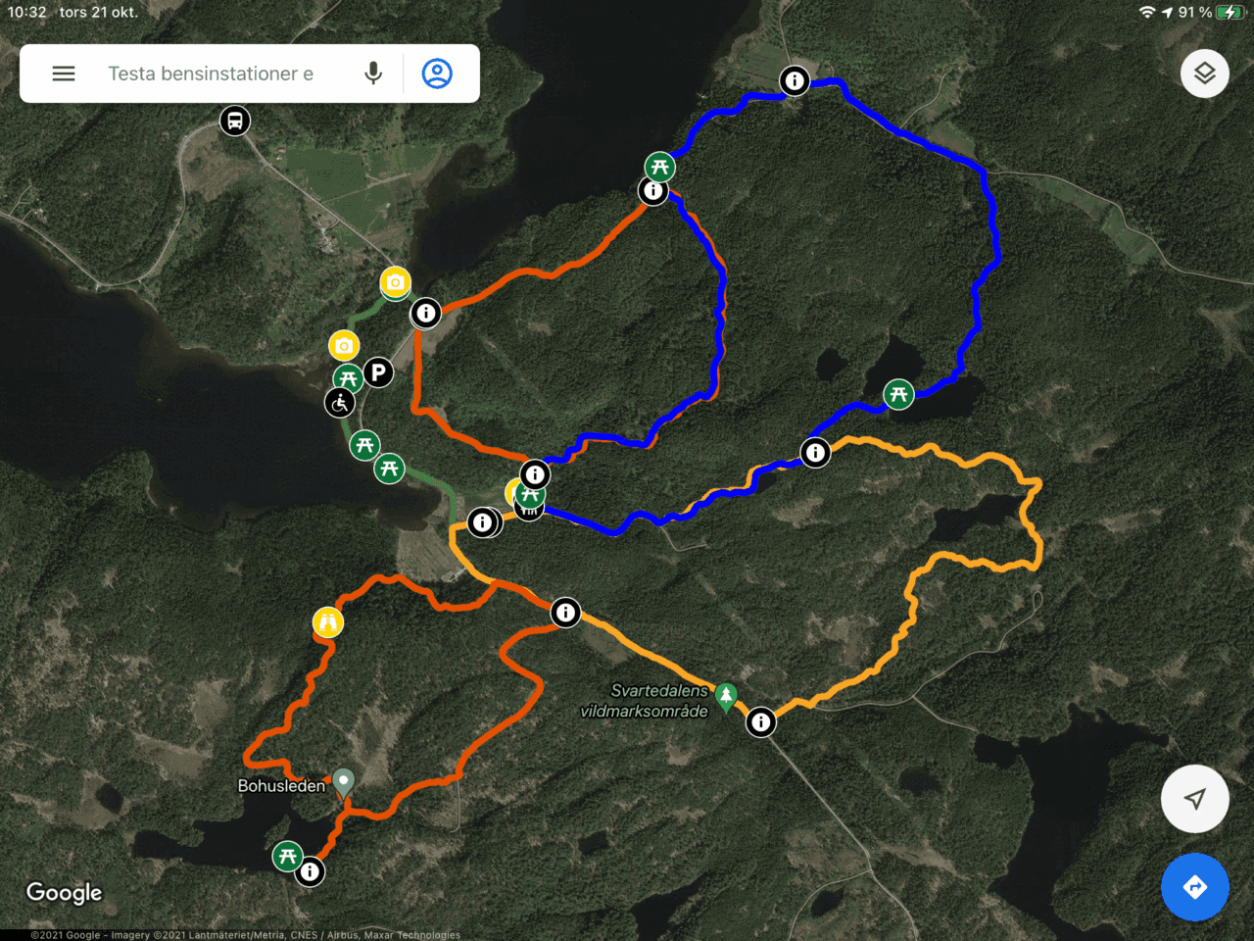Tap the my-location arrow button
Image resolution: width=1254 pixels, height=941 pixels.
coord(1194,799)
